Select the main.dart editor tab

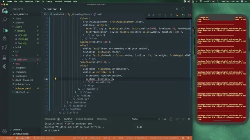click(52, 9)
